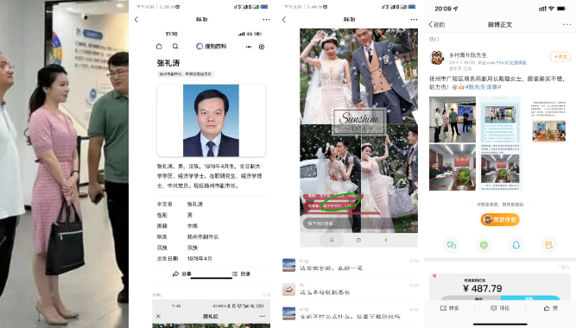This screenshot has width=576, height=328.
Task: Tap the orange save-image share icon
Action: 549,245
